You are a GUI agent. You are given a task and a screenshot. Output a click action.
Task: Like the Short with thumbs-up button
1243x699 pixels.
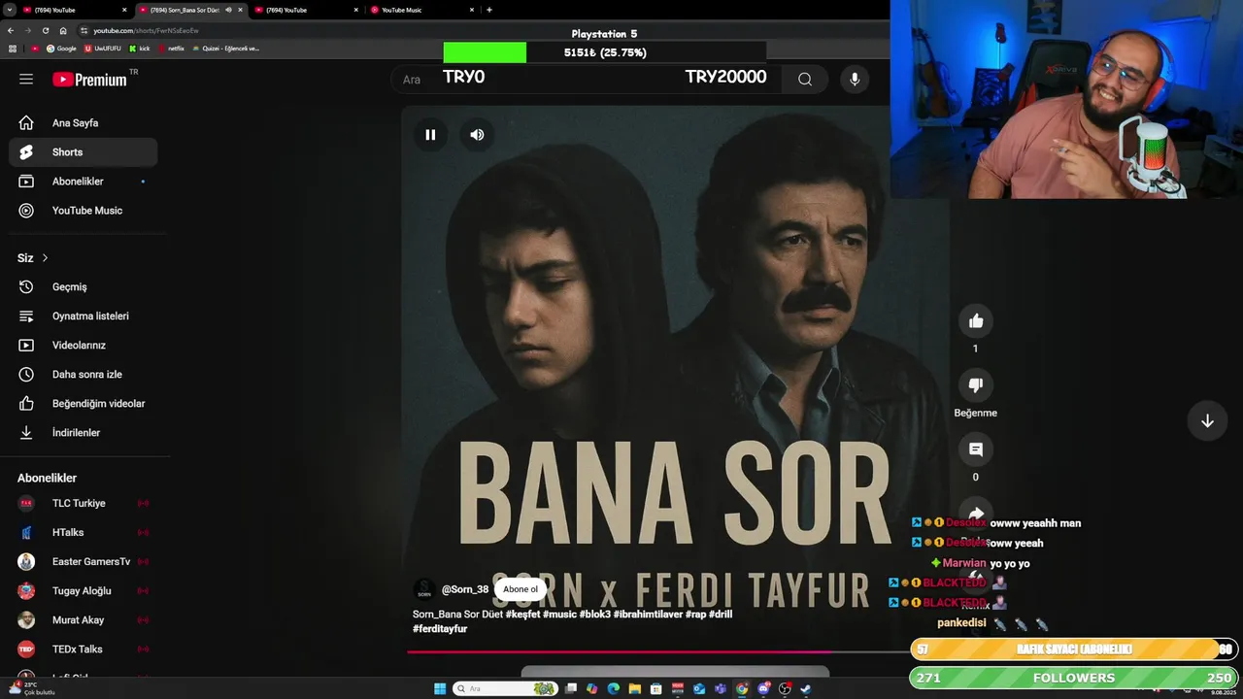tap(976, 321)
